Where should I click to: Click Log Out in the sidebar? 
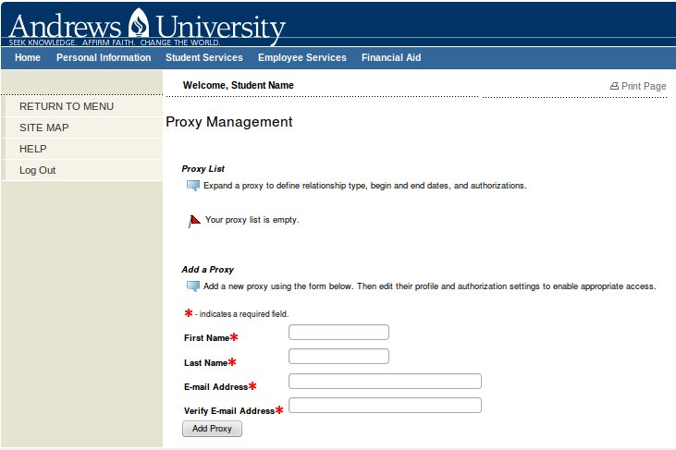pos(38,170)
